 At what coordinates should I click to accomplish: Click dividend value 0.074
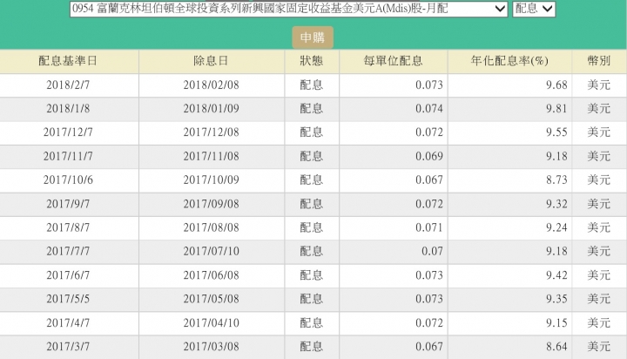tap(429, 108)
